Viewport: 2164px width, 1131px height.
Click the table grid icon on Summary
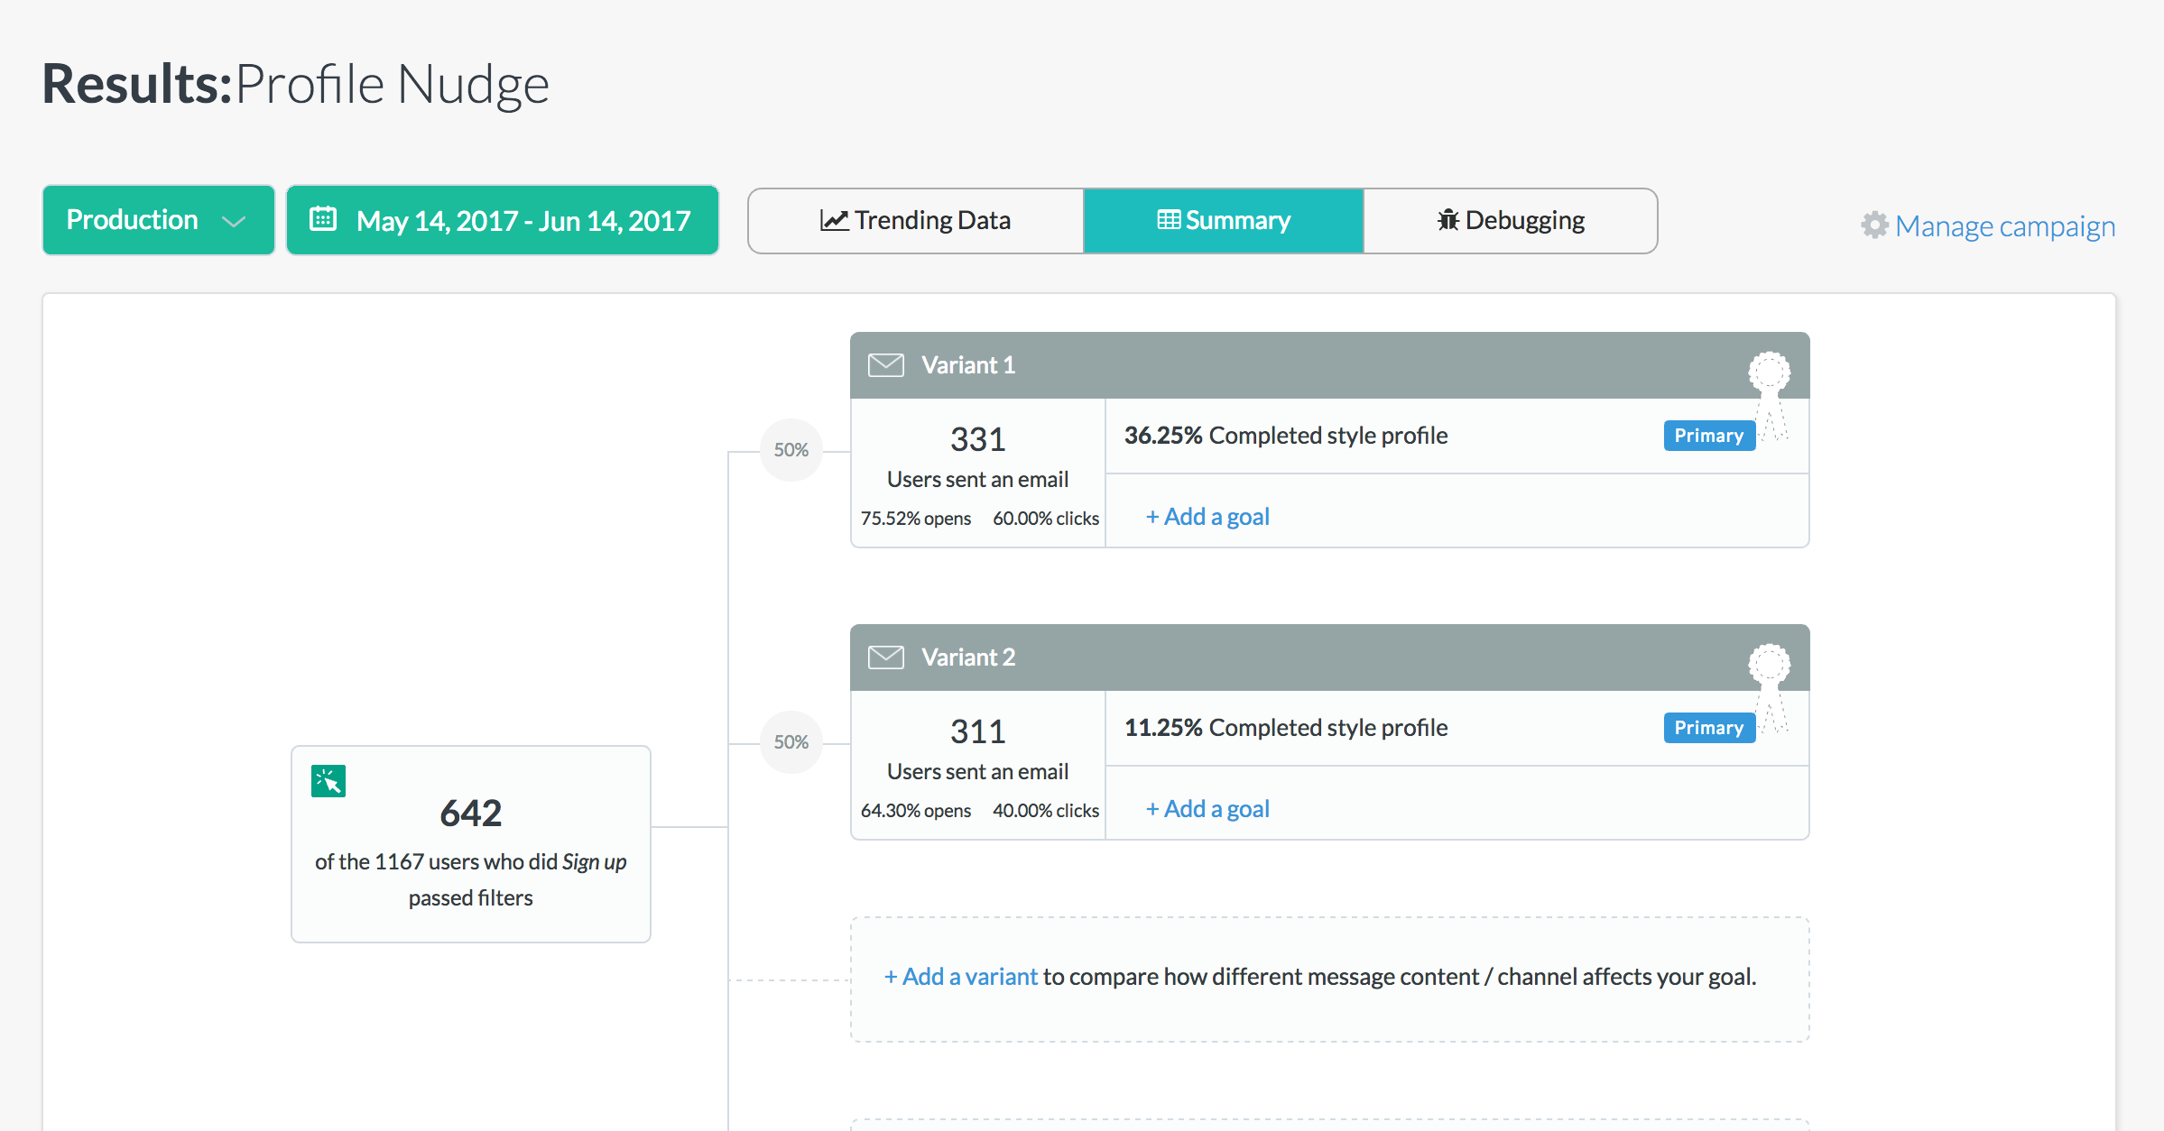pos(1169,220)
